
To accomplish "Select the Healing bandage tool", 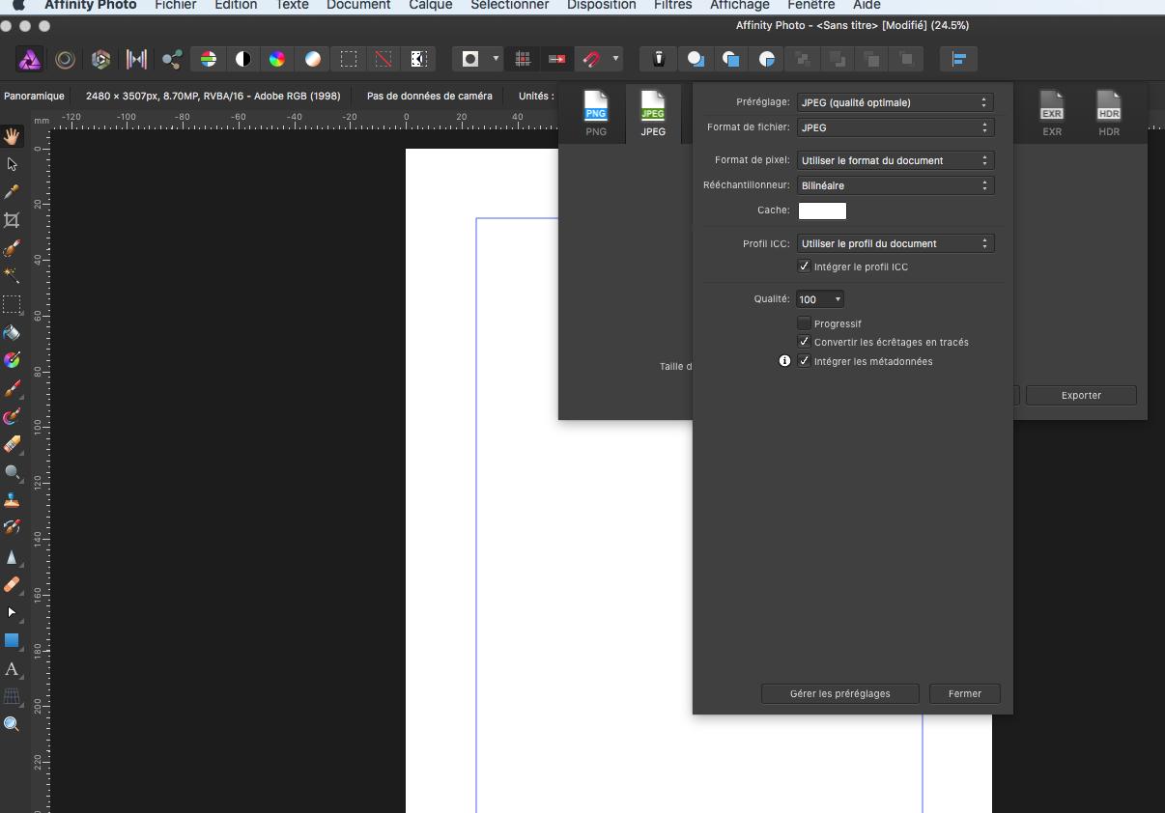I will [x=12, y=584].
